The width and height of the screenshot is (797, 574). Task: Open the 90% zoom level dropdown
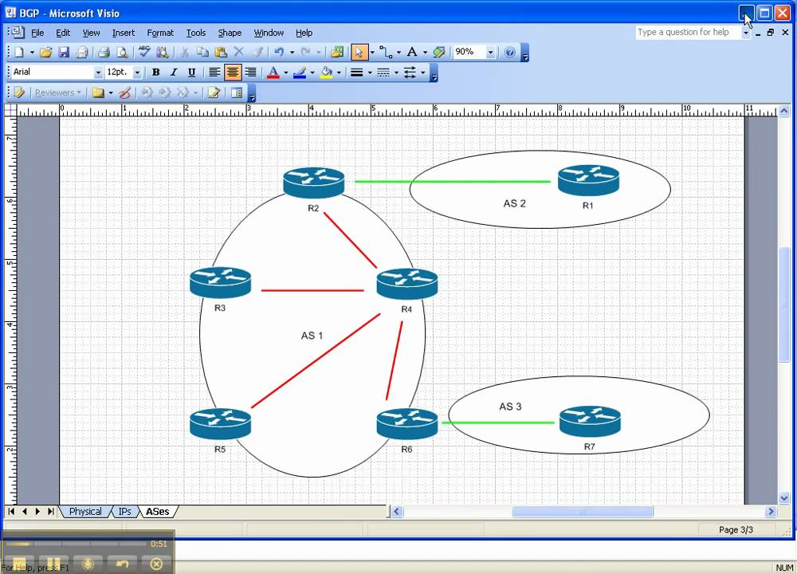(490, 52)
